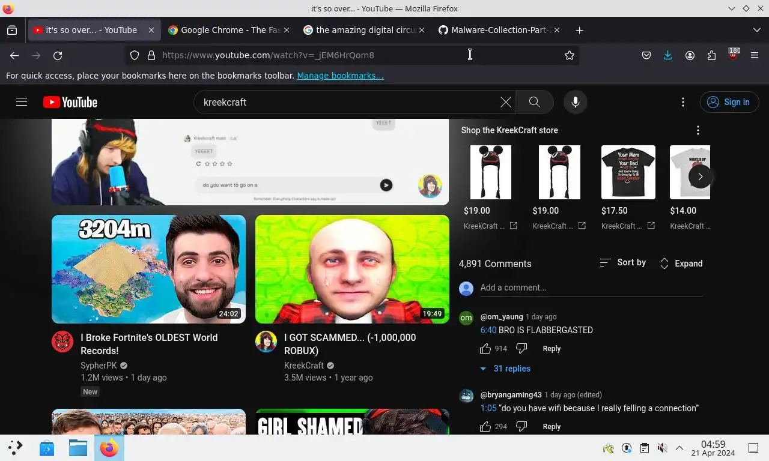Reply to the @bryangaming43 comment
The height and width of the screenshot is (461, 769).
pyautogui.click(x=552, y=427)
